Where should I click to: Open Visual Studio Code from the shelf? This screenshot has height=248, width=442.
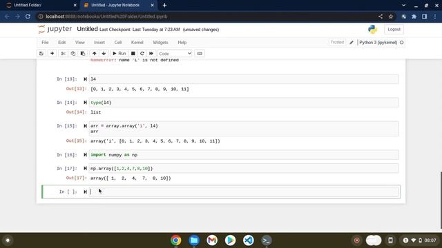pos(249,240)
